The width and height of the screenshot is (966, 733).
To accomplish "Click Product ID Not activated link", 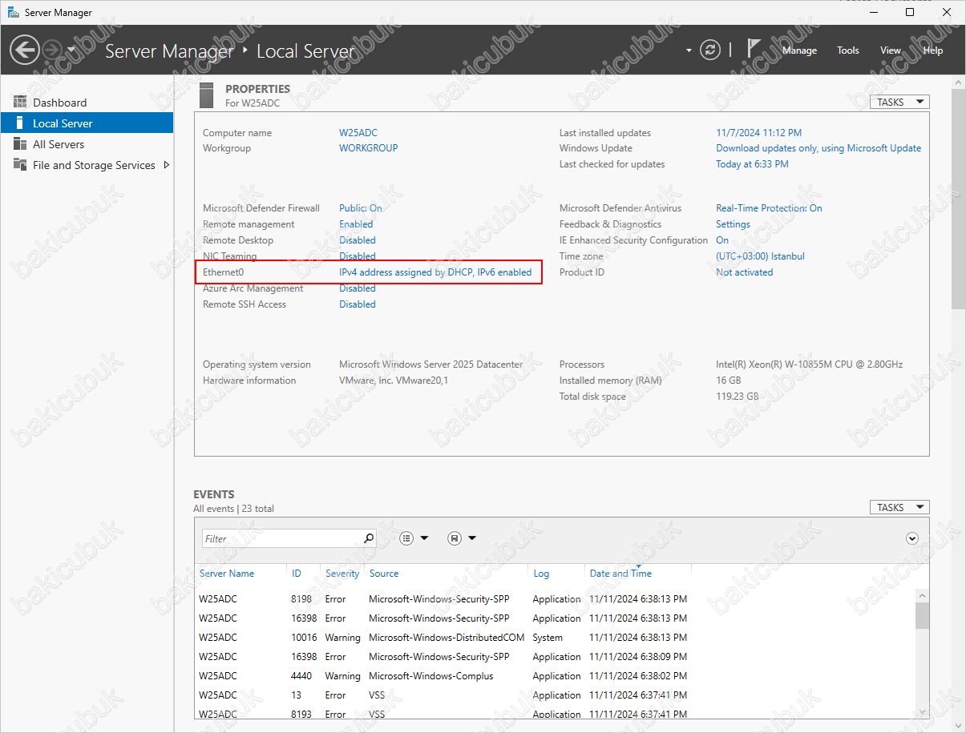I will click(745, 272).
